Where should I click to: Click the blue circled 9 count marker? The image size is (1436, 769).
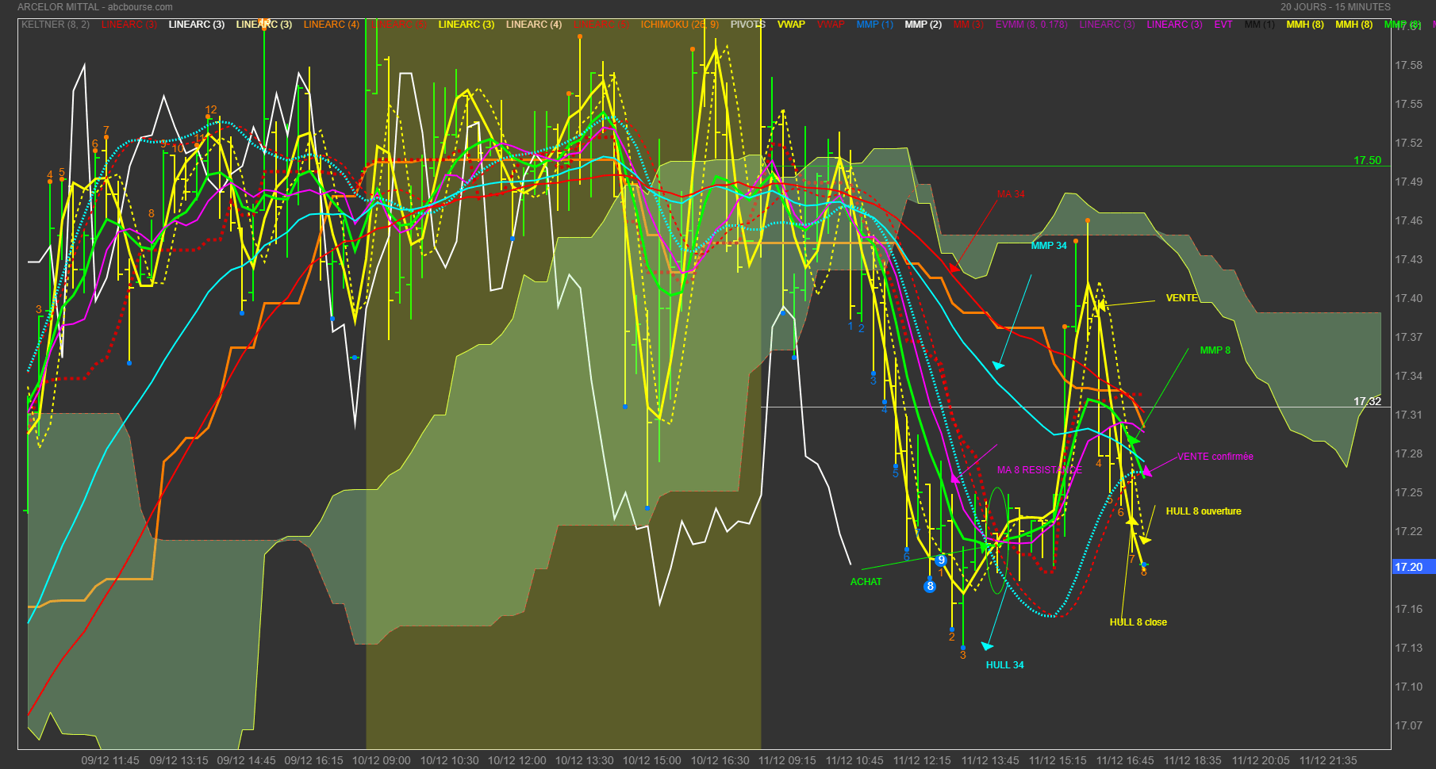pos(941,560)
